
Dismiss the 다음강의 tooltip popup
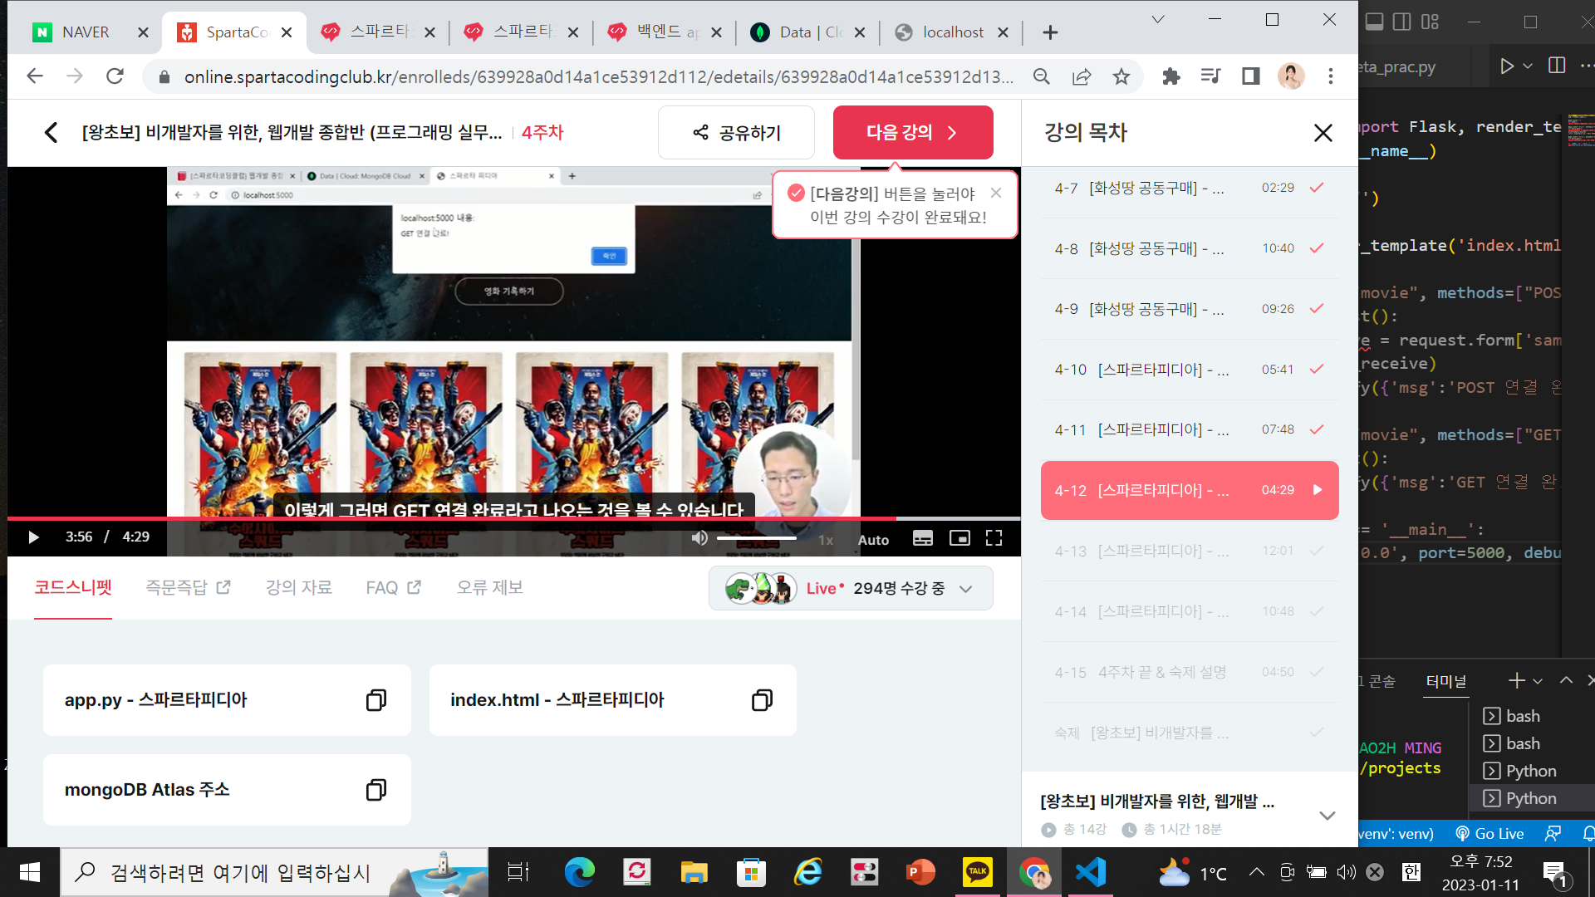(996, 193)
